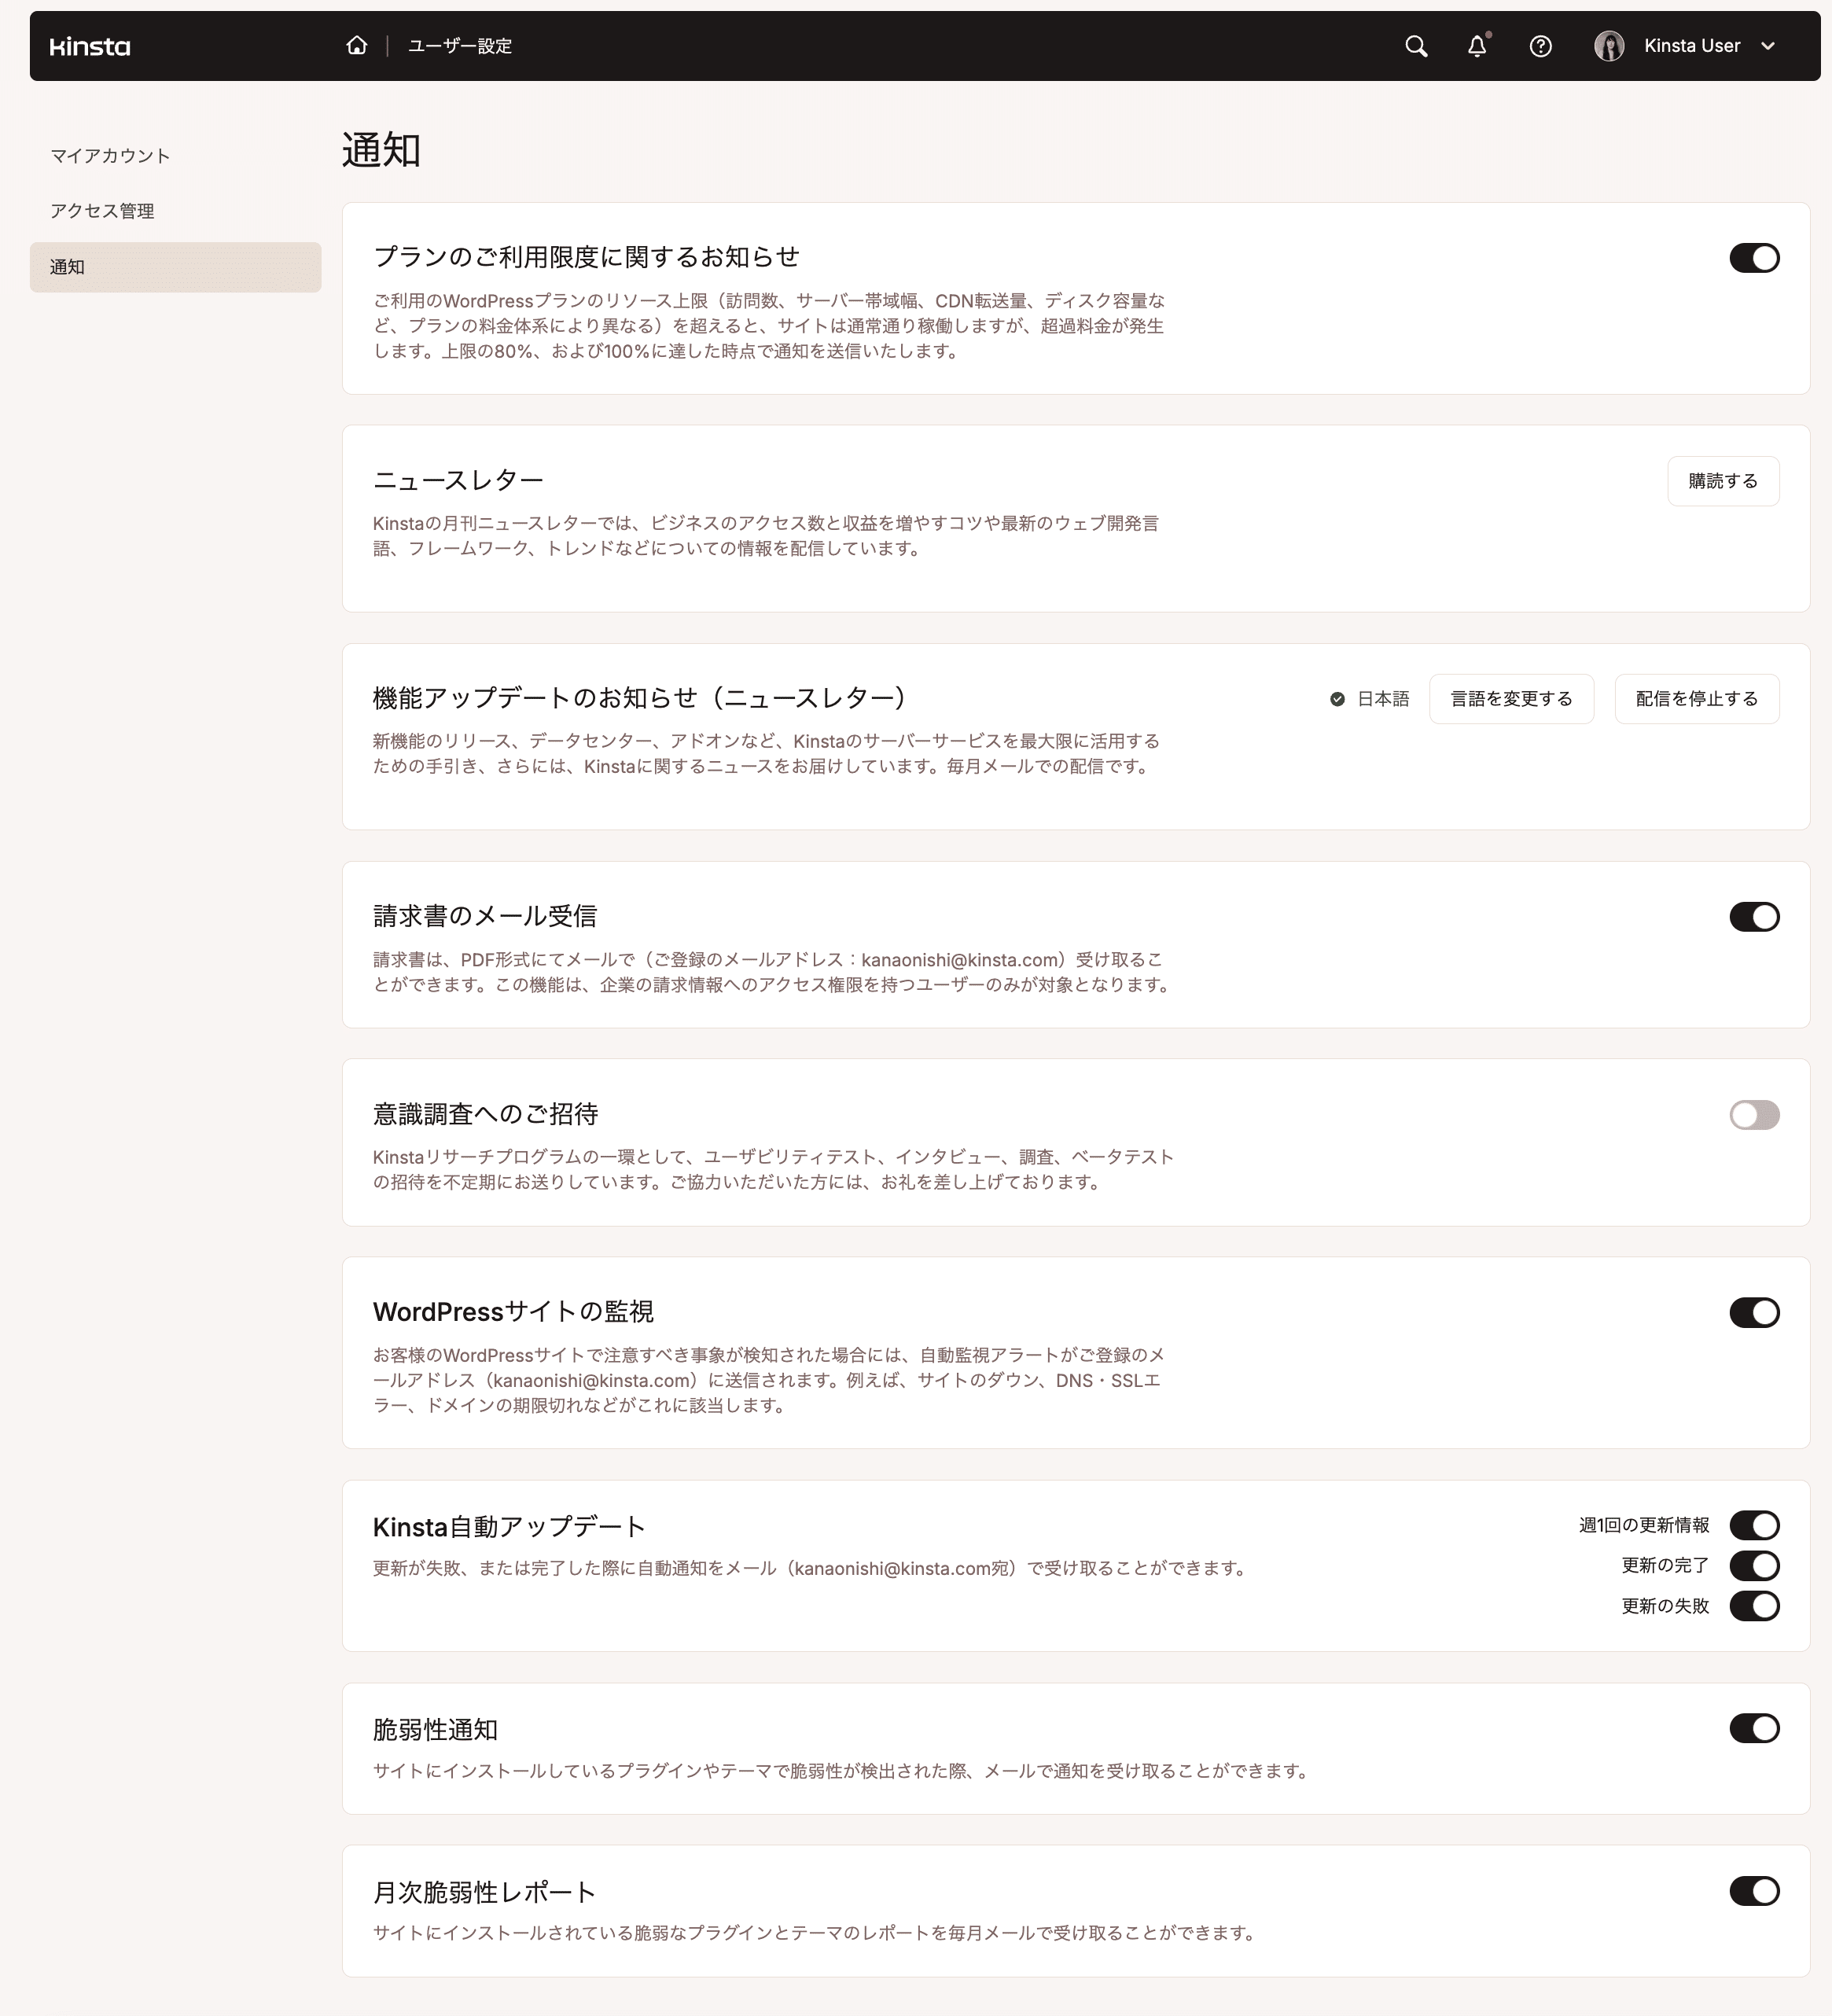Disable プランのご利用限度に関するお知らせ notifications

(1754, 258)
